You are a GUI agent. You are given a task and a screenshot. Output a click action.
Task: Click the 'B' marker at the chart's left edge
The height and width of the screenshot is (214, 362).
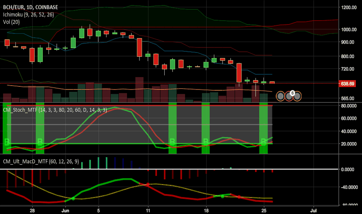tap(7, 141)
